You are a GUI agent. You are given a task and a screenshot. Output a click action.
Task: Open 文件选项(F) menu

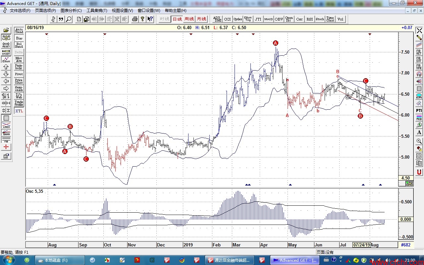click(x=20, y=11)
